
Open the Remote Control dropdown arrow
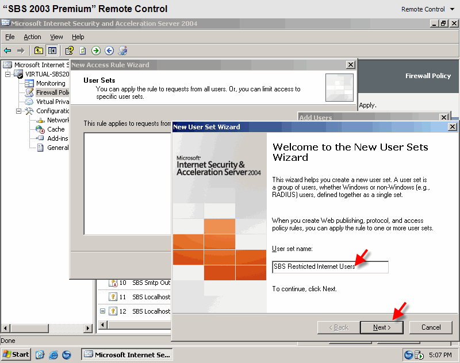(x=452, y=9)
